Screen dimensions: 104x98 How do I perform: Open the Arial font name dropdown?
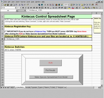click(x=16, y=8)
